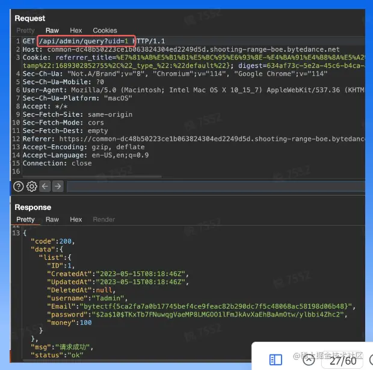The height and width of the screenshot is (370, 373).
Task: Click the Referer header line
Action: tap(194, 139)
